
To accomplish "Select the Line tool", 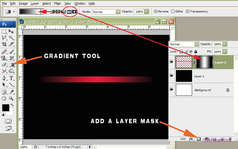I will [x=11, y=84].
